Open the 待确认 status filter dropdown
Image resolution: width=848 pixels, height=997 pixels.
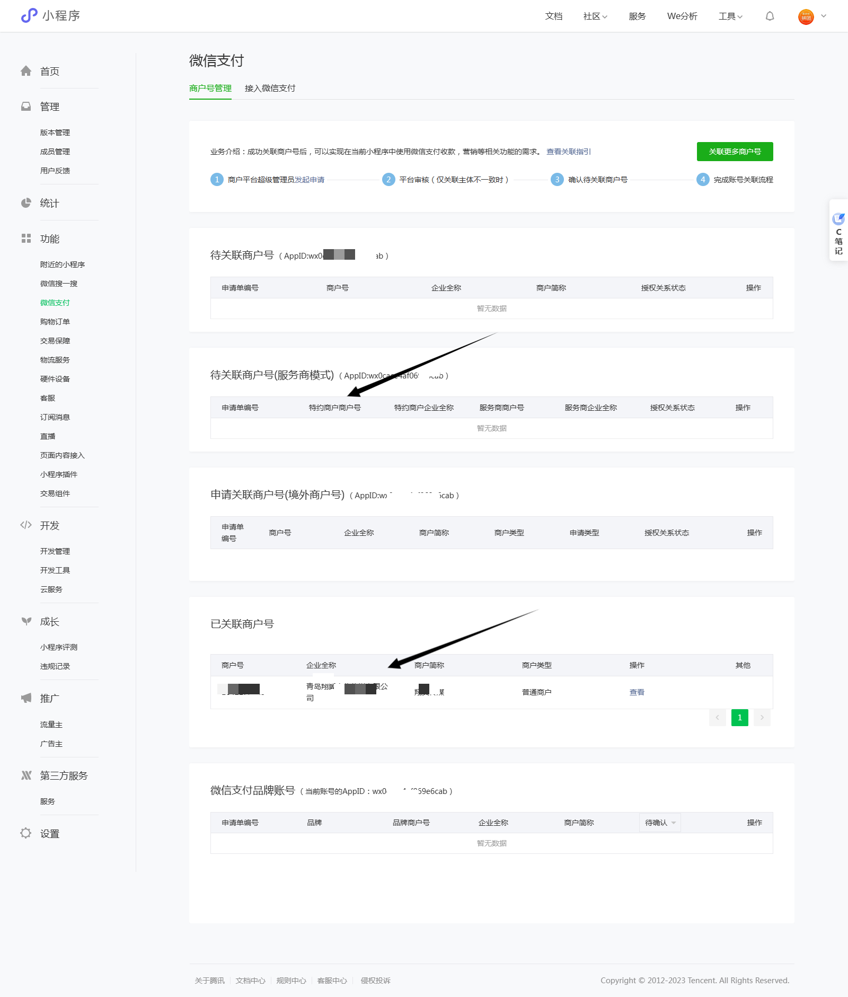point(660,823)
